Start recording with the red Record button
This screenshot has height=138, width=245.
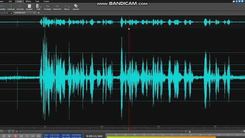pos(15,136)
